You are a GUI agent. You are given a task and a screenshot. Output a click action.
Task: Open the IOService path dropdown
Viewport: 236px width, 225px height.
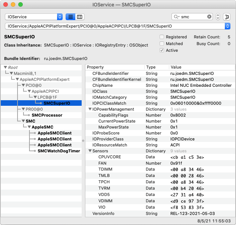coord(227,26)
